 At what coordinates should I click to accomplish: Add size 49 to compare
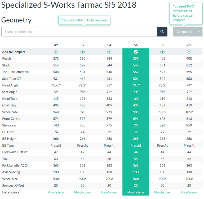[56, 52]
